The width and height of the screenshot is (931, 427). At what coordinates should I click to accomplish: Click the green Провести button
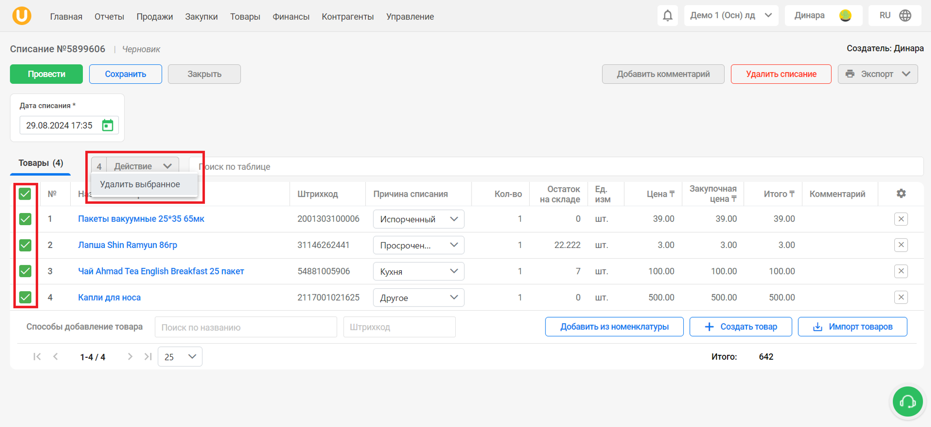point(47,74)
